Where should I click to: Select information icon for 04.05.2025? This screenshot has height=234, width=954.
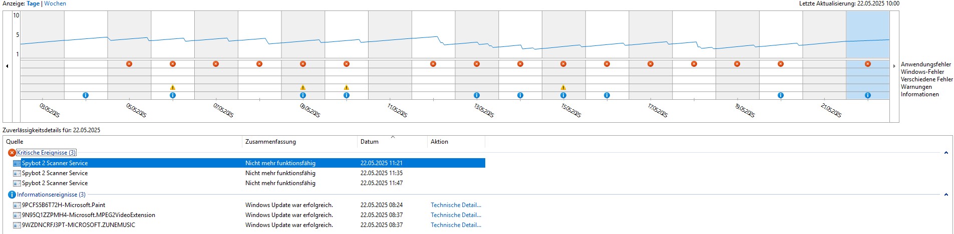[86, 95]
